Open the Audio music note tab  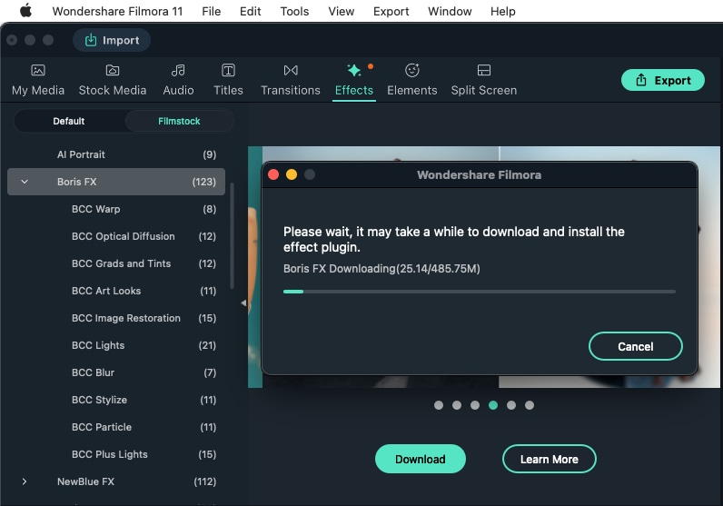(178, 70)
